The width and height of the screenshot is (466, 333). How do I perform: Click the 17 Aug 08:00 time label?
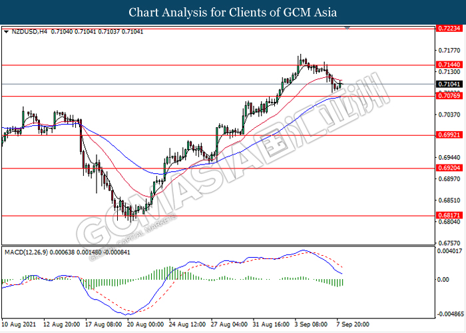103,324
